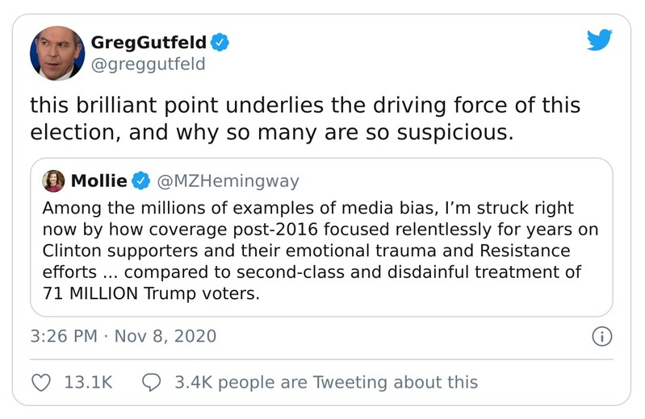Open Mollie's small profile avatar
Screen dimensions: 645x419
click(x=55, y=180)
